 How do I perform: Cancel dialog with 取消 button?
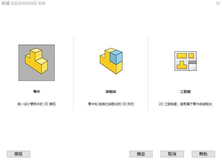coord(172,154)
